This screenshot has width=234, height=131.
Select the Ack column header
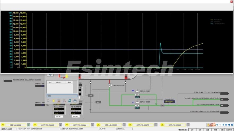click(x=50, y=82)
